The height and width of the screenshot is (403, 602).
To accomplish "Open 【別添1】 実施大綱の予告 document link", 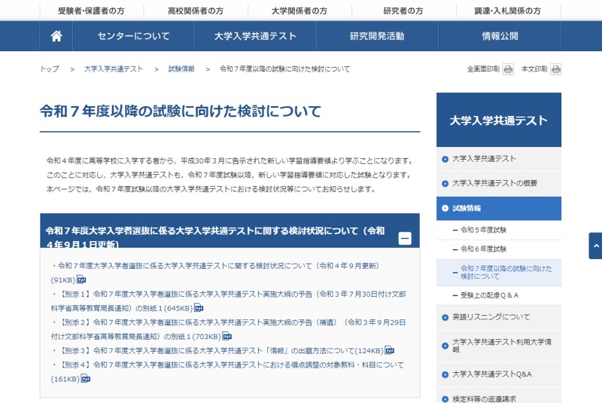I will pos(229,301).
